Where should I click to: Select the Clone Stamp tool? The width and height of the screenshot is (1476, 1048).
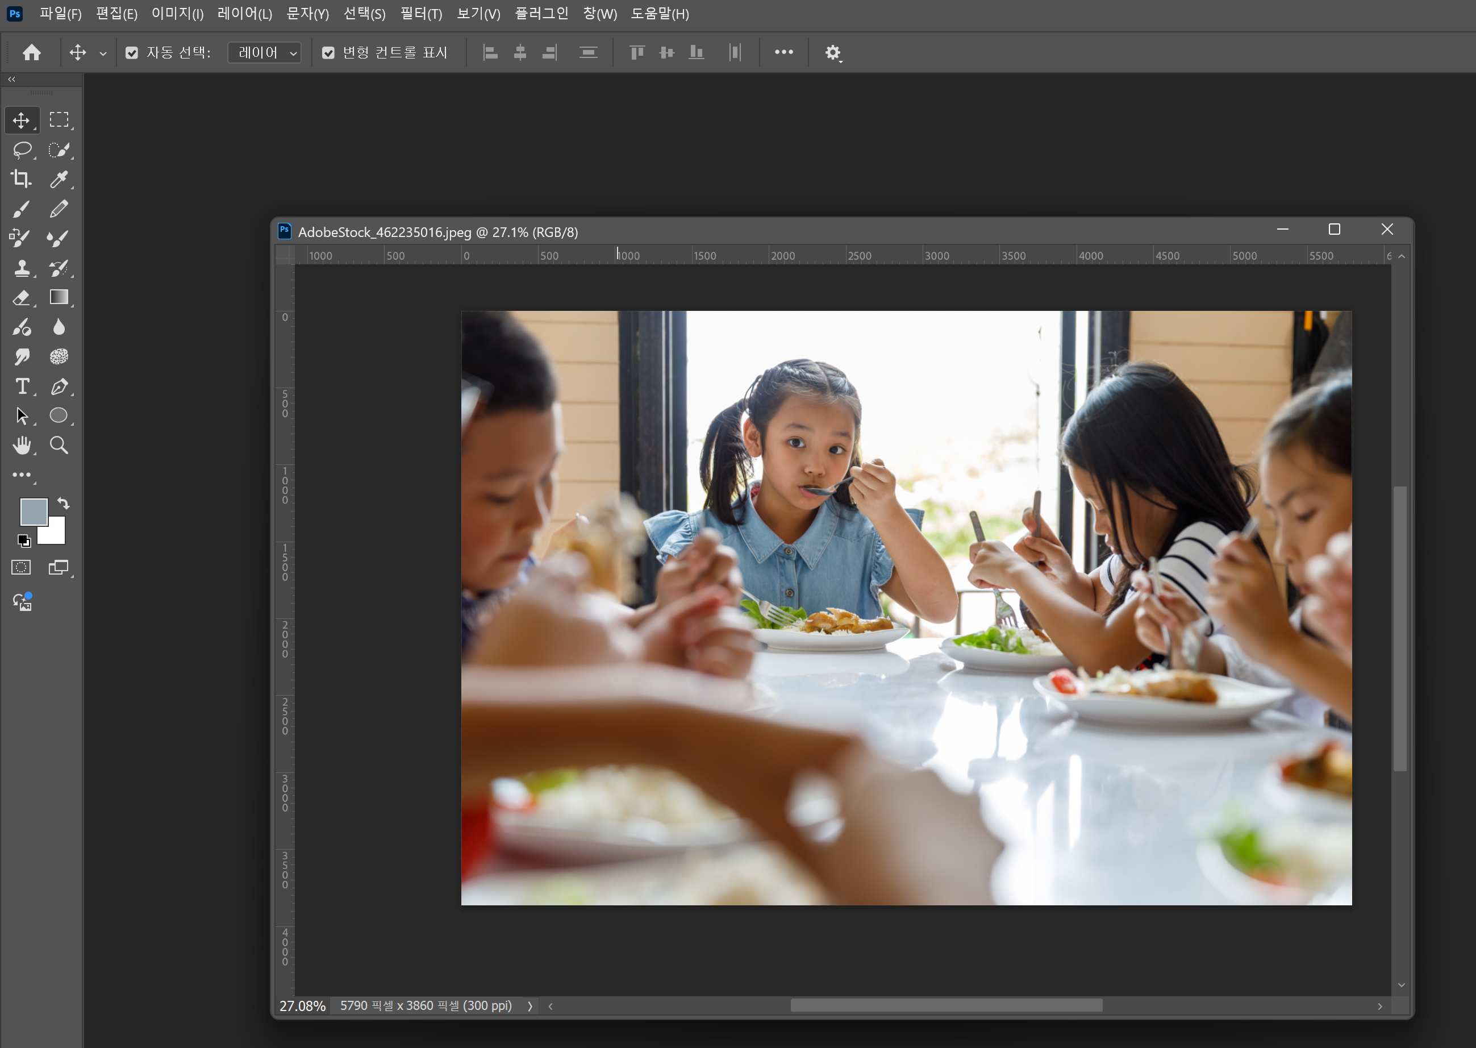22,268
